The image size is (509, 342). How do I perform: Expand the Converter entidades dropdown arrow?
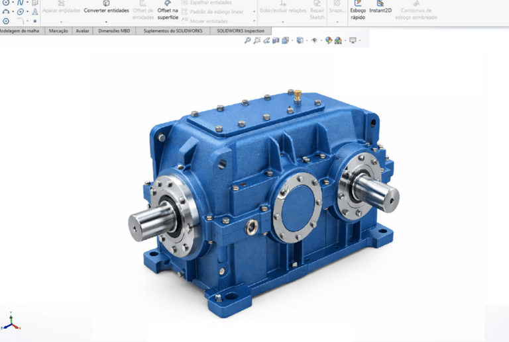(106, 22)
